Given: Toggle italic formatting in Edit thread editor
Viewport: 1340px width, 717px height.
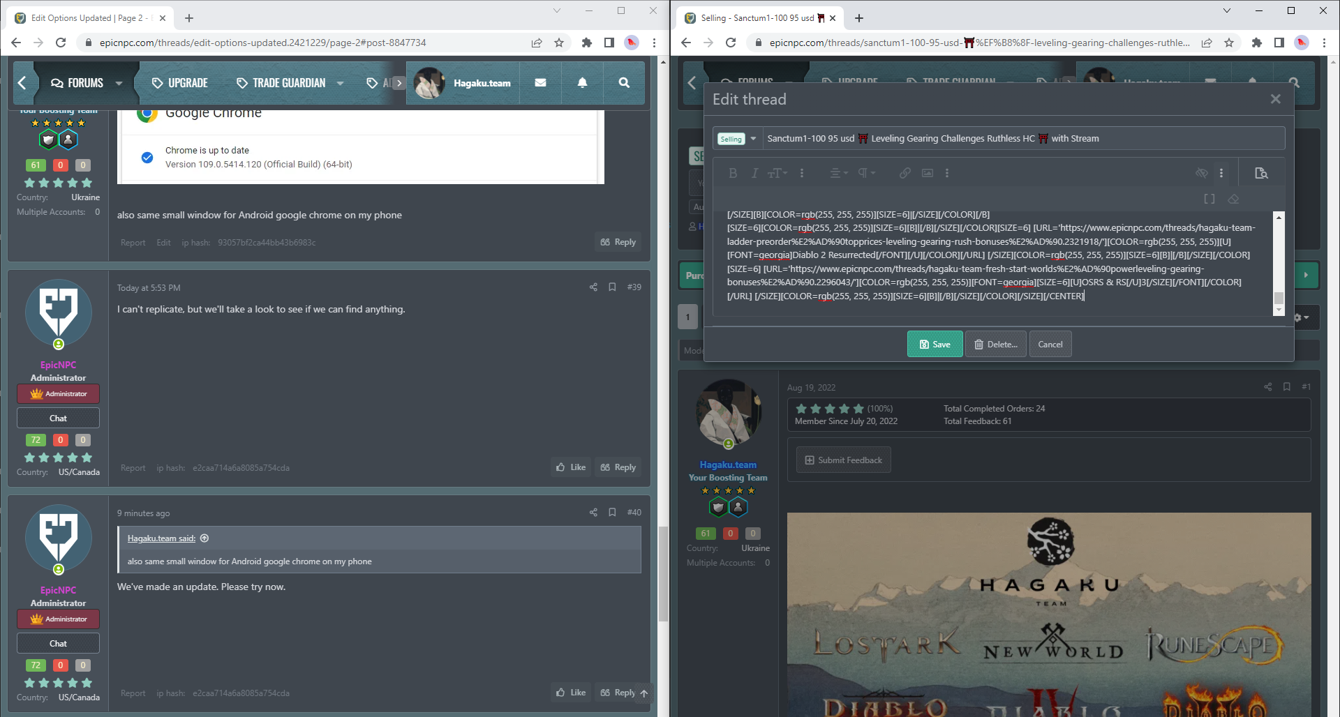Looking at the screenshot, I should tap(754, 173).
